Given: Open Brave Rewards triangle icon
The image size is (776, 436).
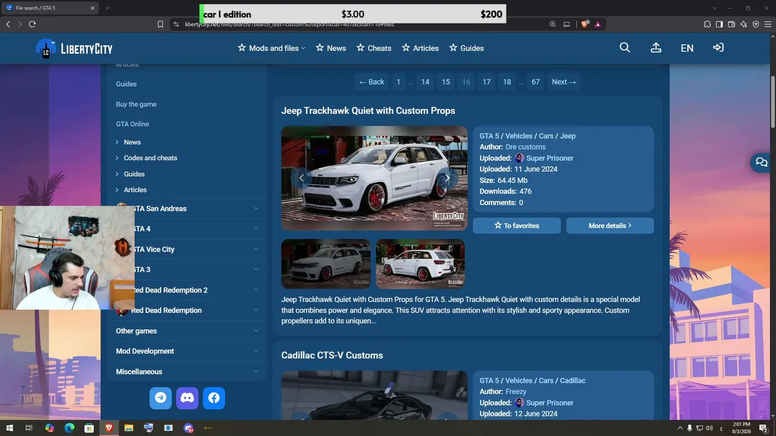Looking at the screenshot, I should [598, 24].
